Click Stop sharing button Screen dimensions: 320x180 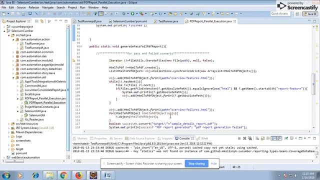pos(196,163)
